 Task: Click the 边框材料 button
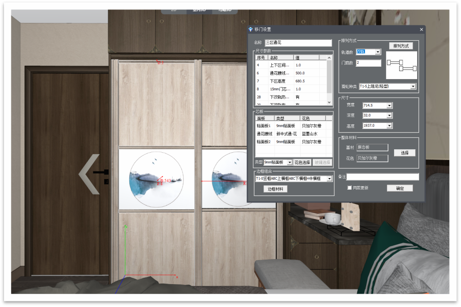click(x=275, y=189)
